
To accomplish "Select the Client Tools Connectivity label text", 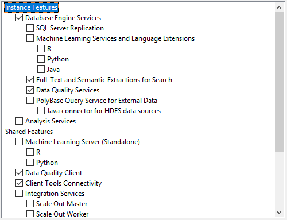I will 64,183.
